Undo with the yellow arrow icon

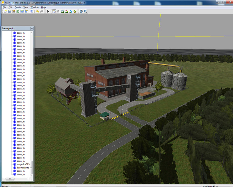(x=38, y=11)
